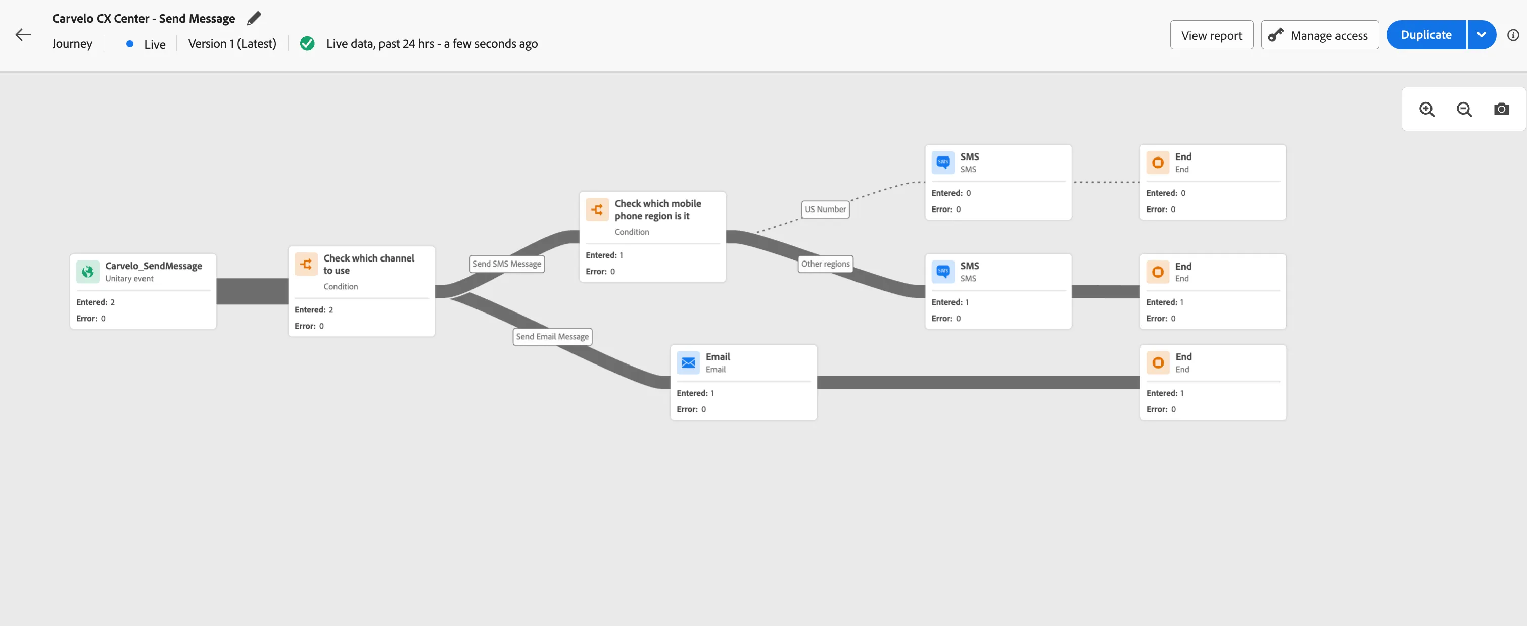Click Check which mobile phone region title
Screen dimensions: 1527x626
pyautogui.click(x=657, y=210)
